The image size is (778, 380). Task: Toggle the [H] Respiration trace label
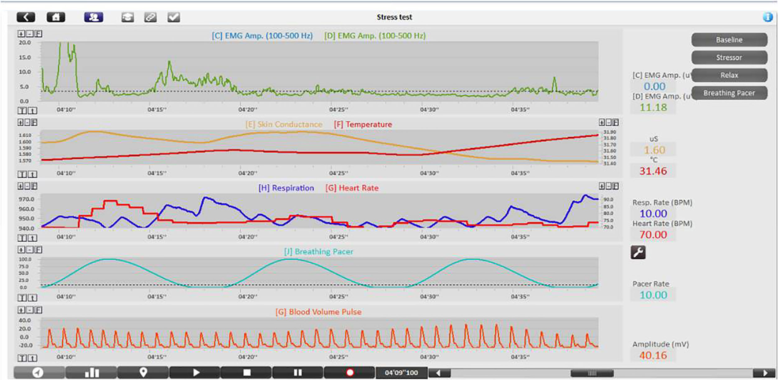point(286,188)
